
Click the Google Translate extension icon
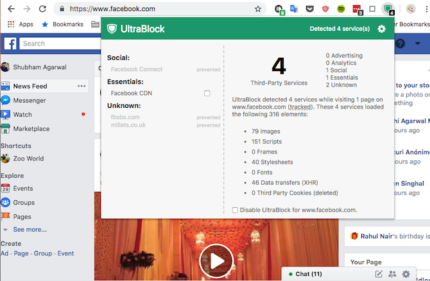tap(294, 9)
